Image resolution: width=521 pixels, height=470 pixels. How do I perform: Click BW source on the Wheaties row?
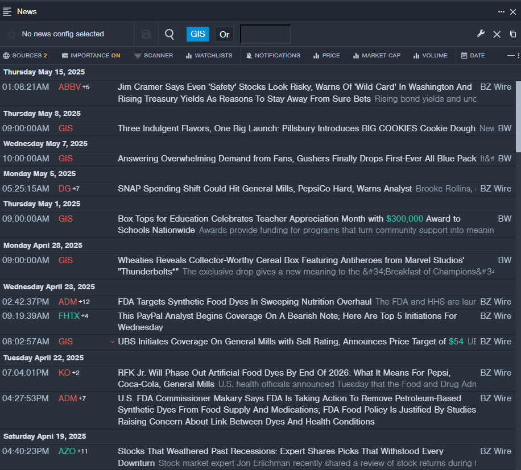coord(505,260)
